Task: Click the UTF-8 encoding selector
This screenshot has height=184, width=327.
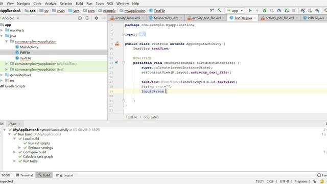Action: click(286, 181)
